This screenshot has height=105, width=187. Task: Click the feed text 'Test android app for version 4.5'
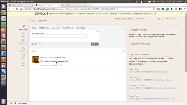(54, 61)
